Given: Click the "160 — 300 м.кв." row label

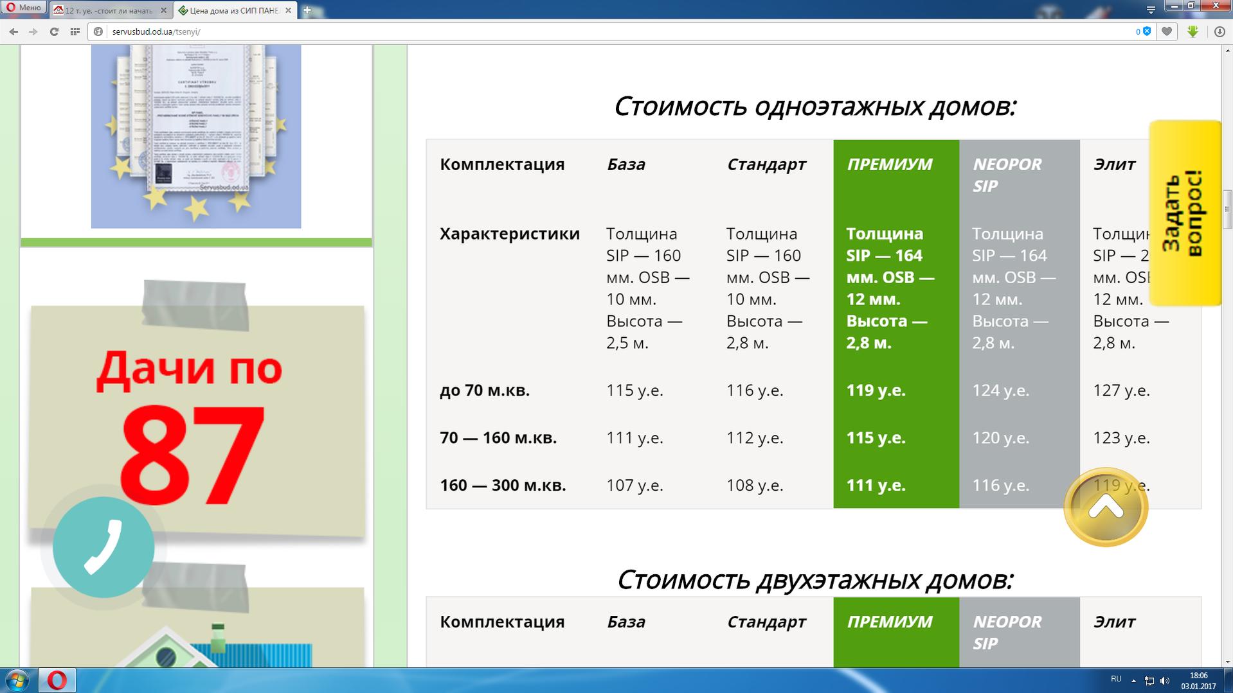Looking at the screenshot, I should 503,486.
